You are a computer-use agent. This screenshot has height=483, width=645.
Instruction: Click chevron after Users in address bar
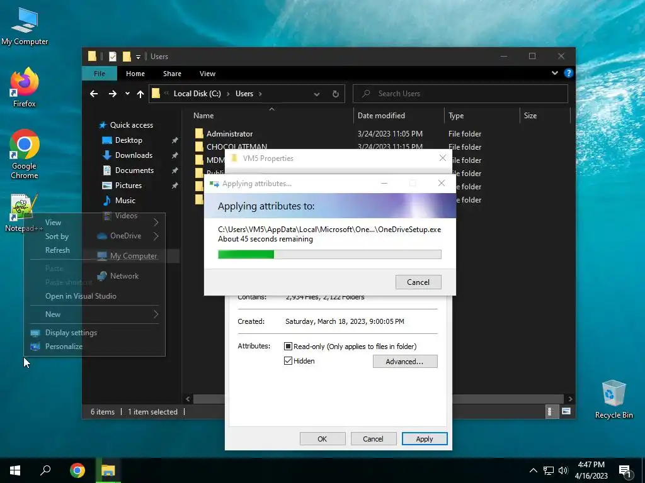[260, 94]
